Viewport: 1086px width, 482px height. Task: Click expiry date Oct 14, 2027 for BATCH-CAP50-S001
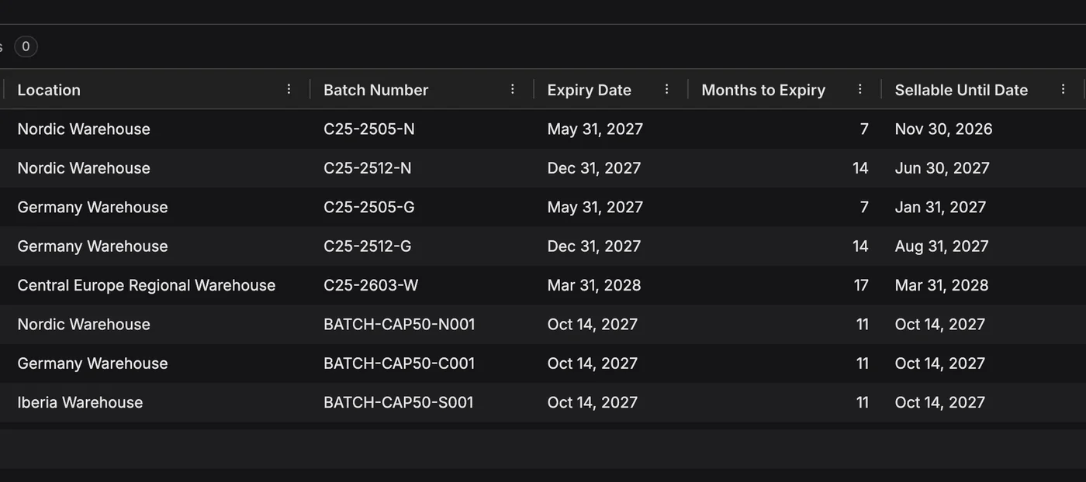pos(592,402)
